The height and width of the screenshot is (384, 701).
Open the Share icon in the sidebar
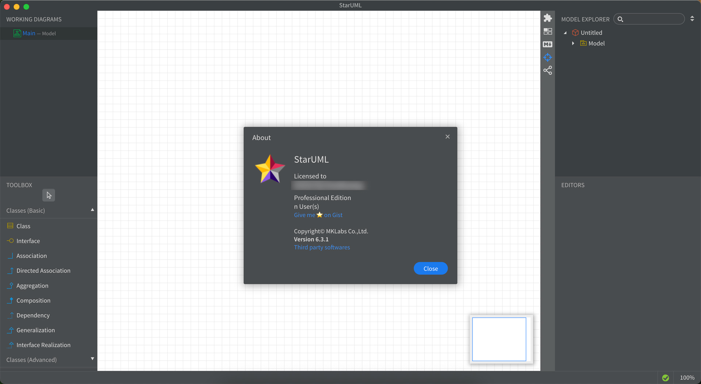[x=548, y=70]
